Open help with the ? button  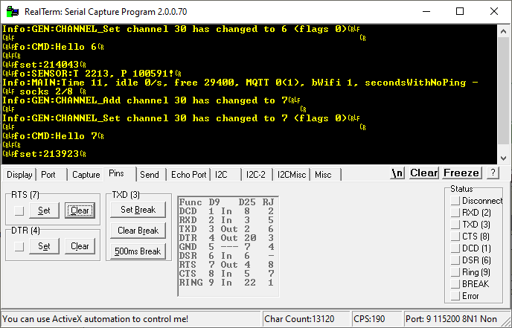coord(493,173)
